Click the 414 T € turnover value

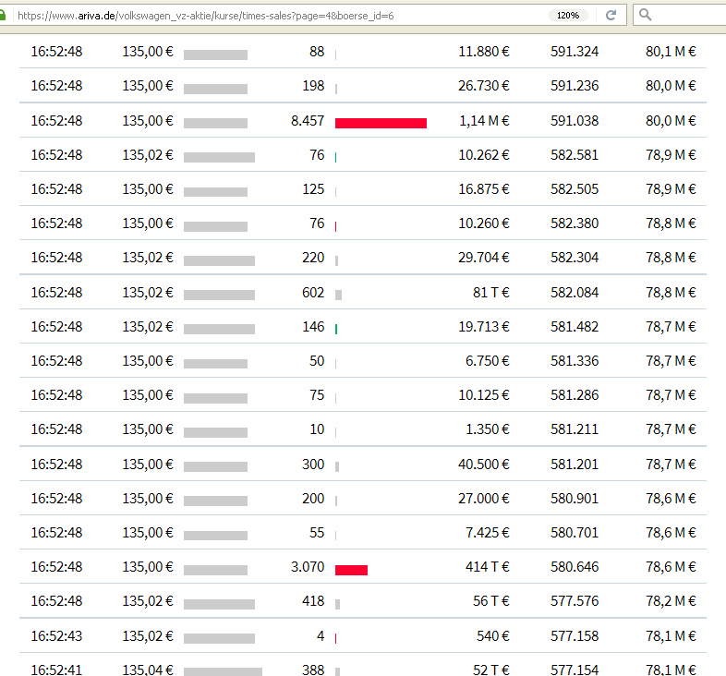[x=487, y=566]
